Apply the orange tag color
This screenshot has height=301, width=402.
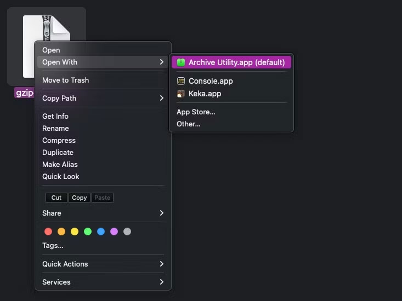click(x=61, y=231)
